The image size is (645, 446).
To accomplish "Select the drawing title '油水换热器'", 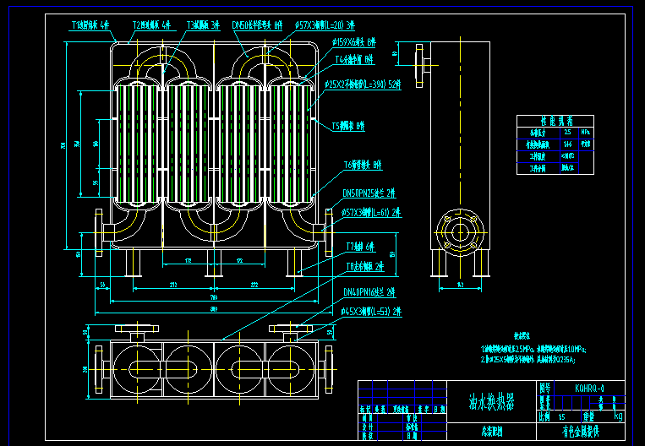I will point(491,401).
